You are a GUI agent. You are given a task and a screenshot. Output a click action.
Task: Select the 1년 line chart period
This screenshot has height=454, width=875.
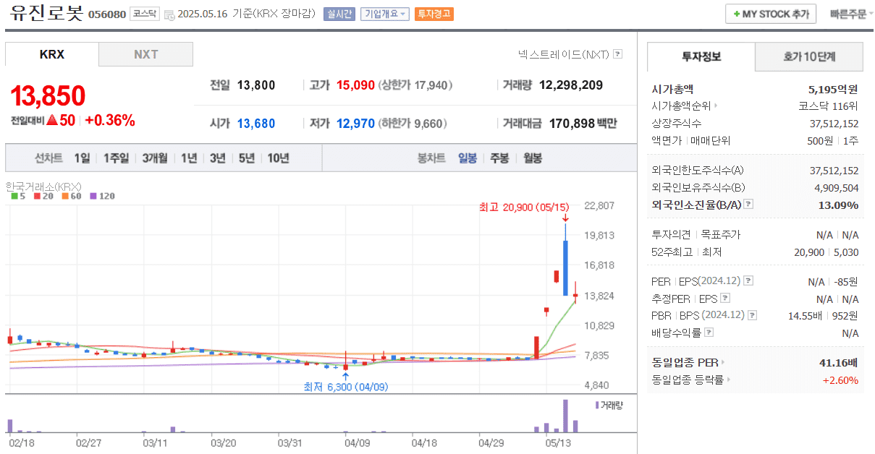tap(189, 158)
